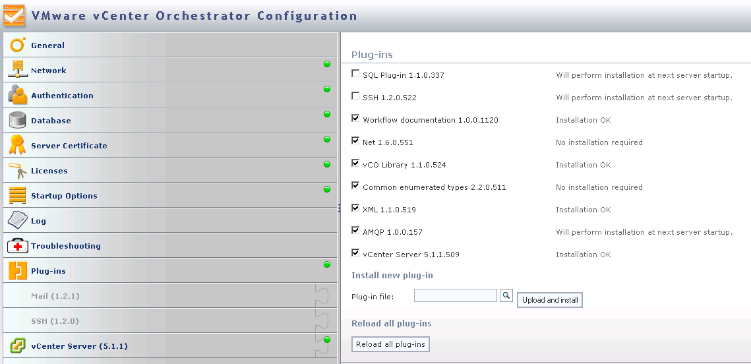Click the Plug-in file text field
Viewport: 751px width, 364px height.
tap(455, 295)
